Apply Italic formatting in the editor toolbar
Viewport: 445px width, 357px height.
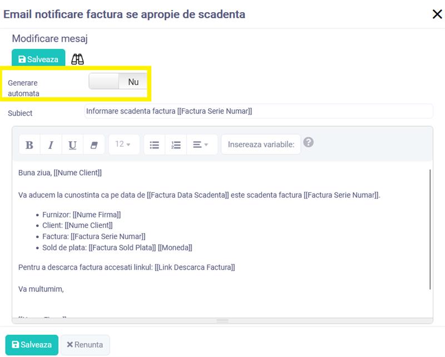coord(51,145)
